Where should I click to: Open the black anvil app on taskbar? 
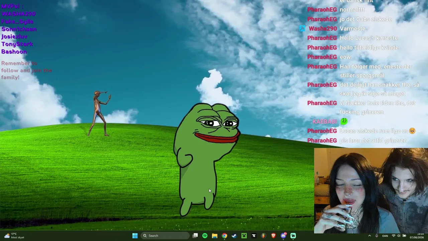254,236
